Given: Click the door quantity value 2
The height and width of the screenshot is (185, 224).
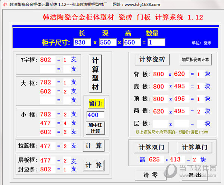Looking at the screenshot, I should point(196,160).
